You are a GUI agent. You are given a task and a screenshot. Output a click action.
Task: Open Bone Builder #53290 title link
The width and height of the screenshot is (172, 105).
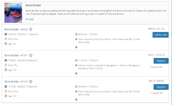12,30
